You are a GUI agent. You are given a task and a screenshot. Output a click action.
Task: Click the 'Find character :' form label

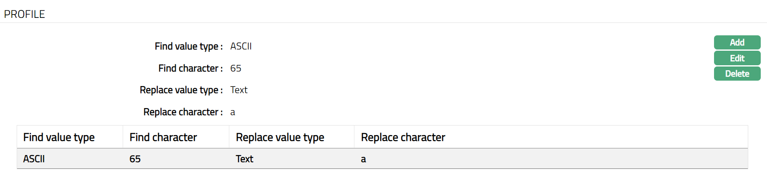tap(190, 68)
